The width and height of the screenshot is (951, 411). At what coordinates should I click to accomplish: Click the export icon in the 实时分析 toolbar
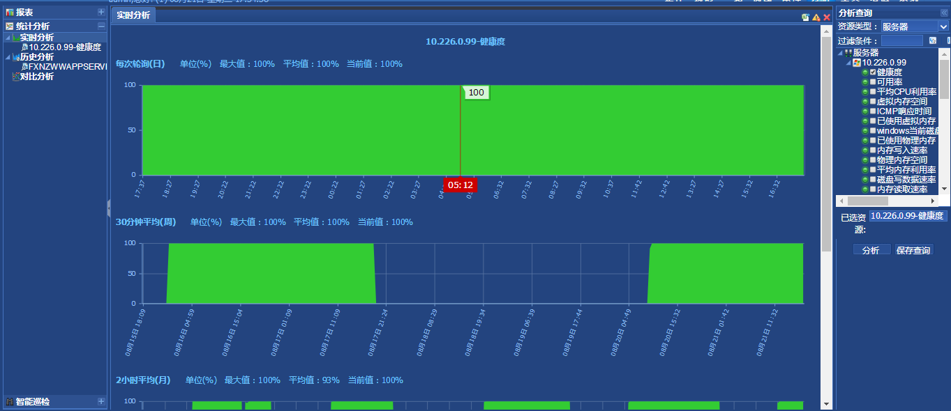click(806, 17)
